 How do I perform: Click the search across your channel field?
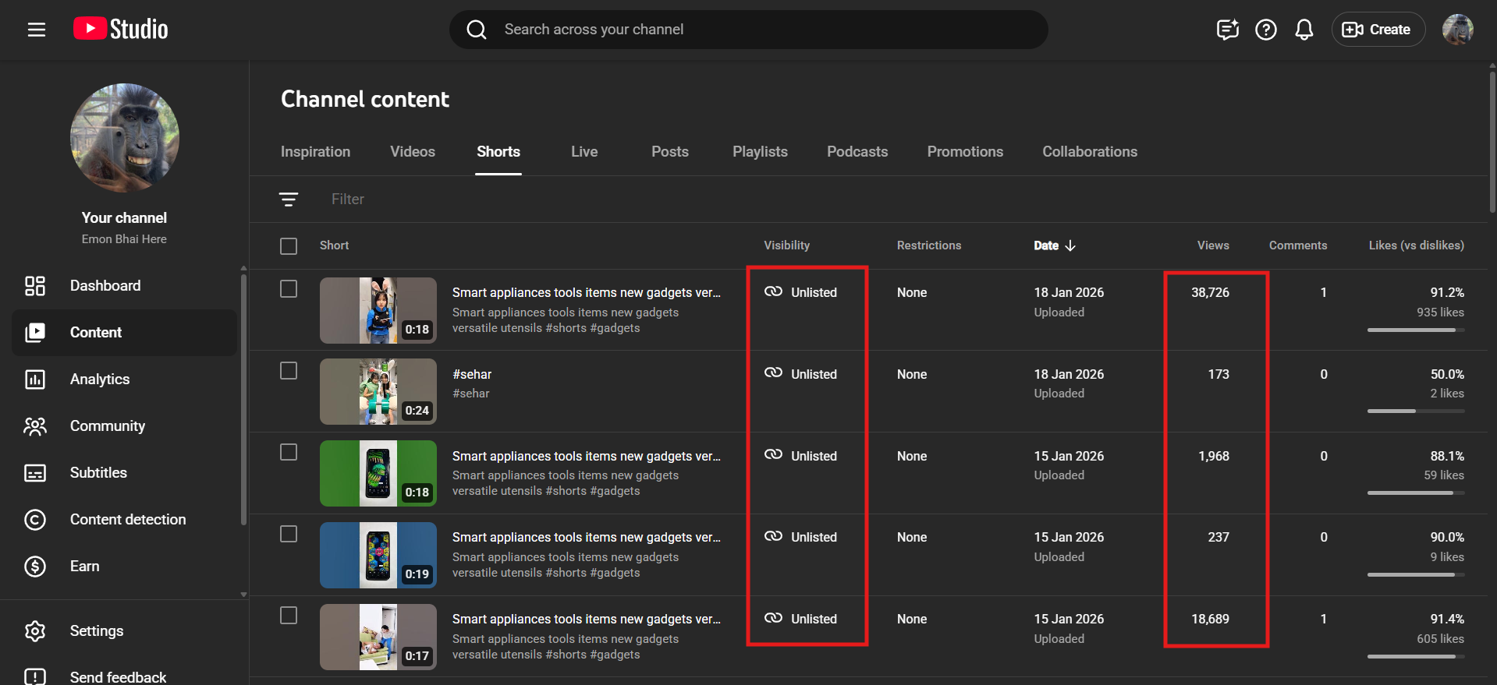(x=749, y=30)
